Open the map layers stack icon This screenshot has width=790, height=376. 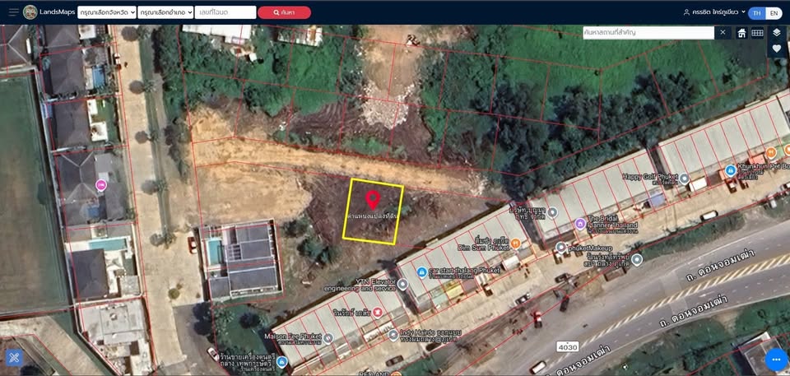(776, 32)
